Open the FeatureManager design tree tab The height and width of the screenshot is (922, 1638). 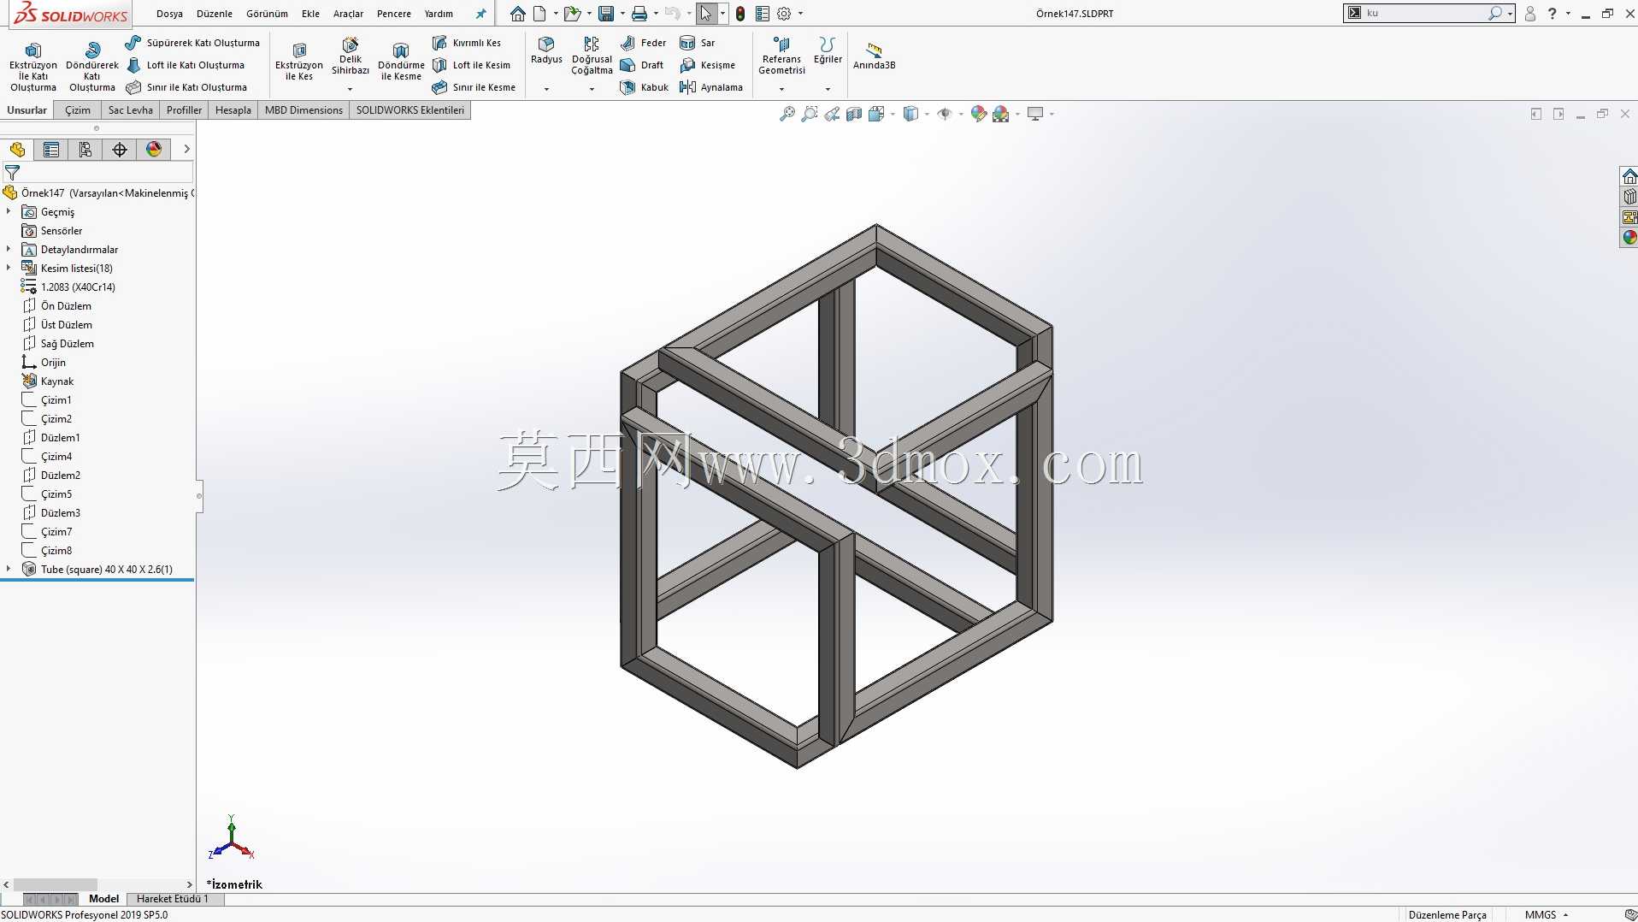(x=17, y=150)
